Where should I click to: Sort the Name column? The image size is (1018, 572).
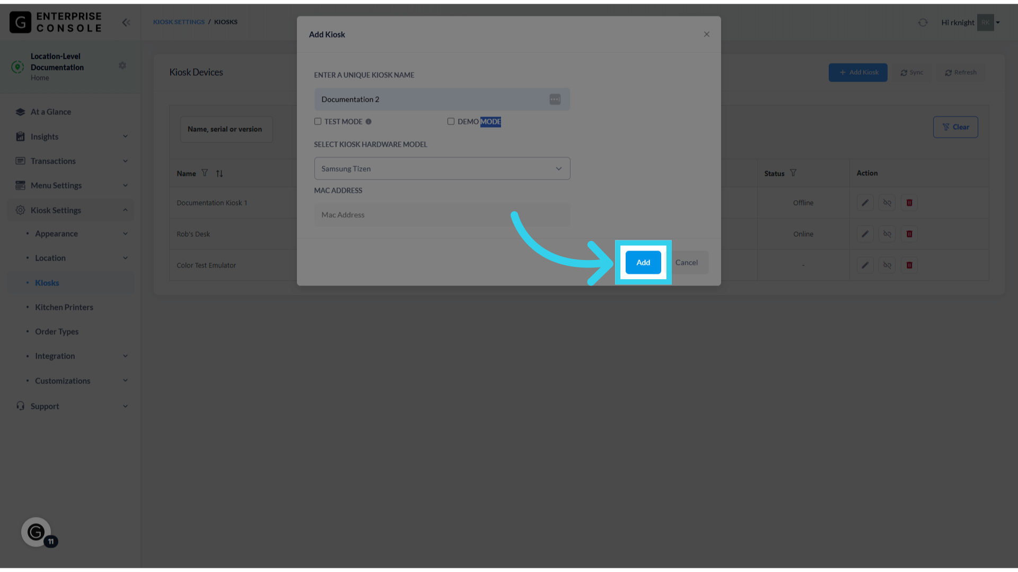pos(220,174)
